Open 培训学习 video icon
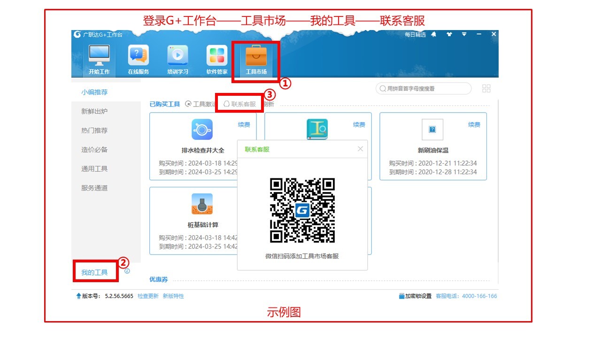Image resolution: width=601 pixels, height=338 pixels. (177, 55)
